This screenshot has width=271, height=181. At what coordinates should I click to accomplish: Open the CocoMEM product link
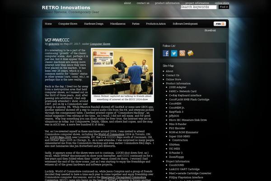point(175,104)
